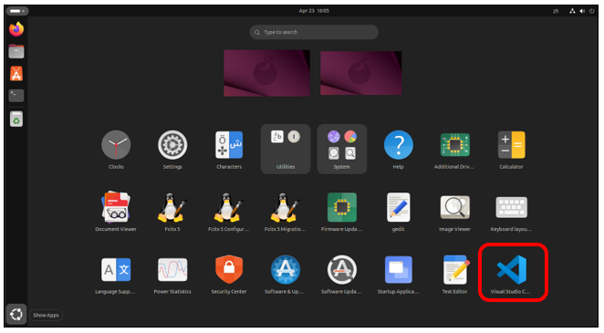
Task: Open Trash from the dock
Action: tap(16, 119)
